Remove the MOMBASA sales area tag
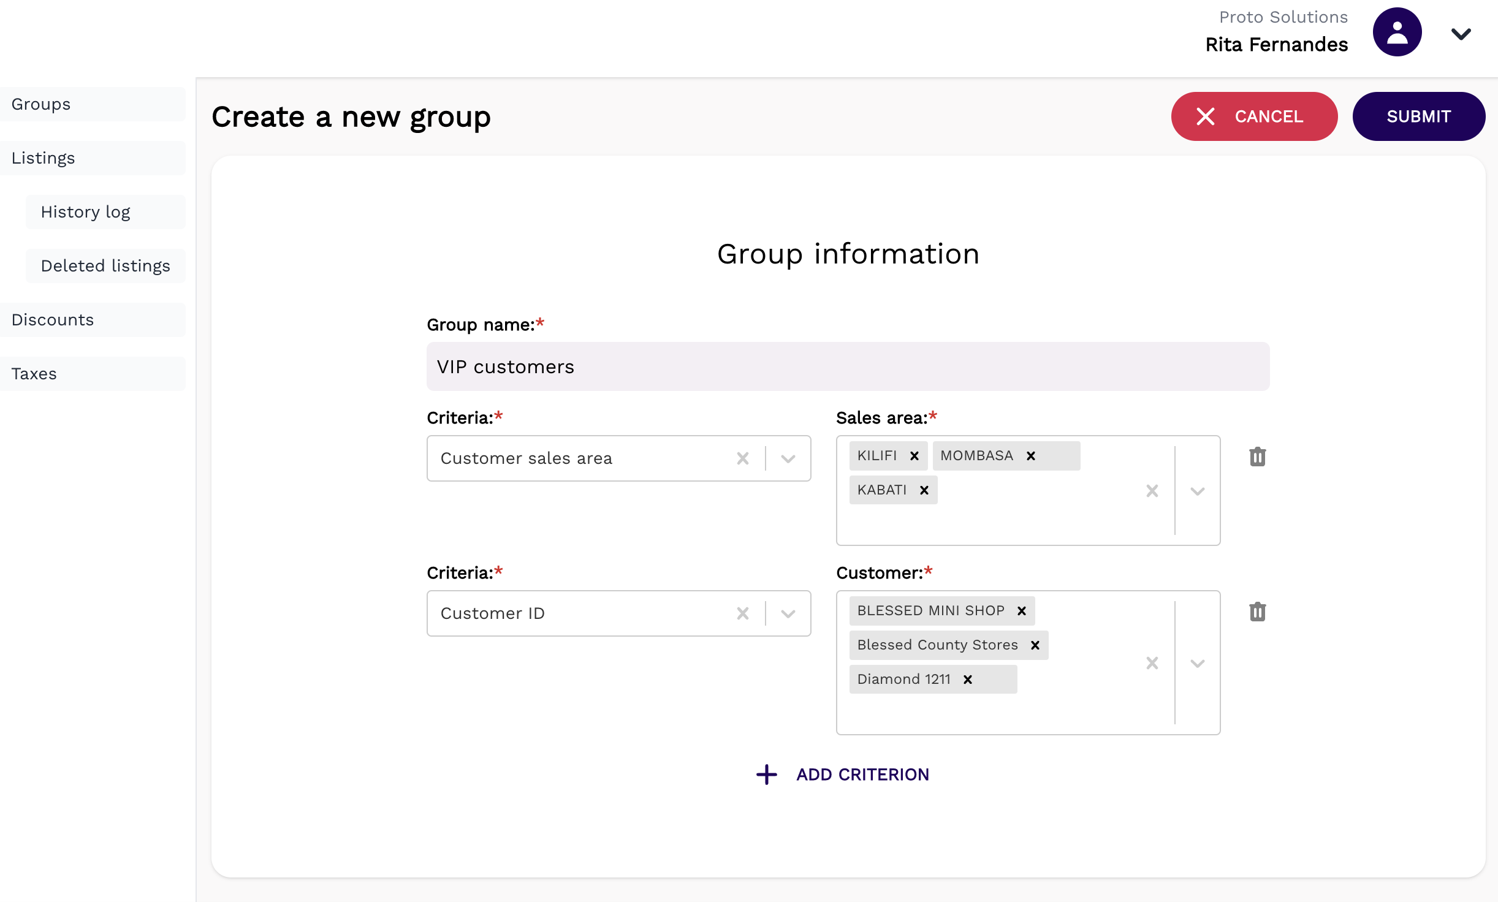 point(1031,456)
